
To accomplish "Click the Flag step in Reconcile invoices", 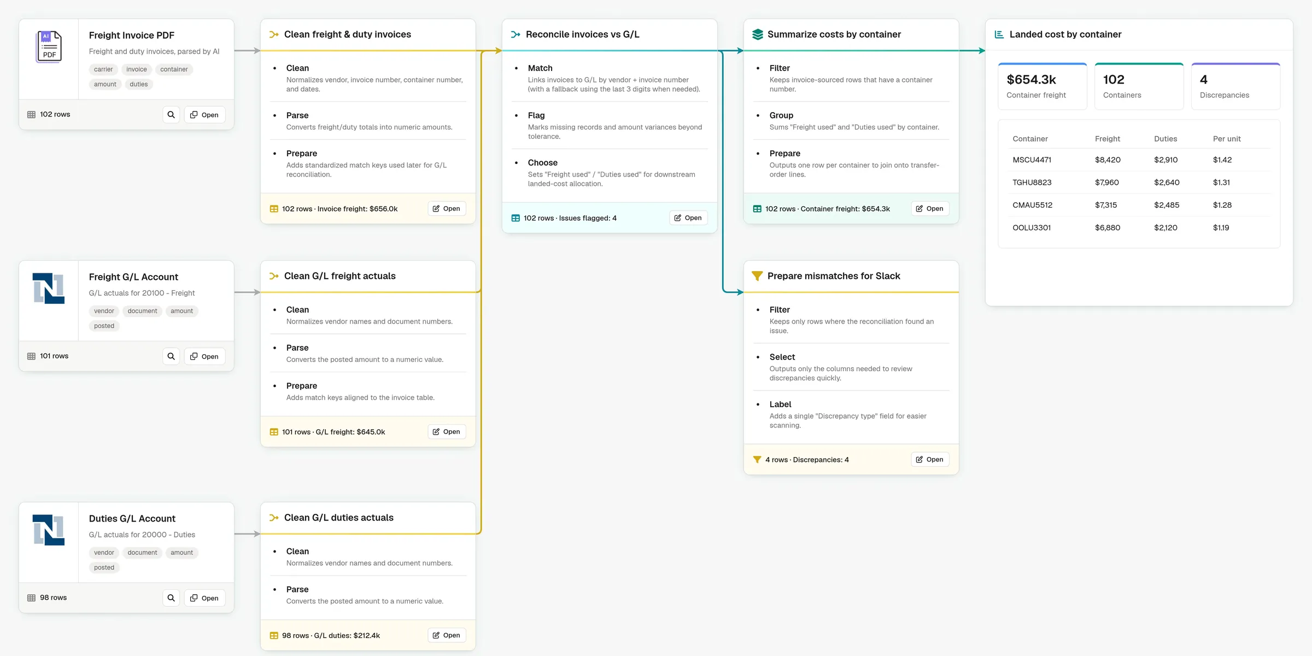I will click(610, 126).
